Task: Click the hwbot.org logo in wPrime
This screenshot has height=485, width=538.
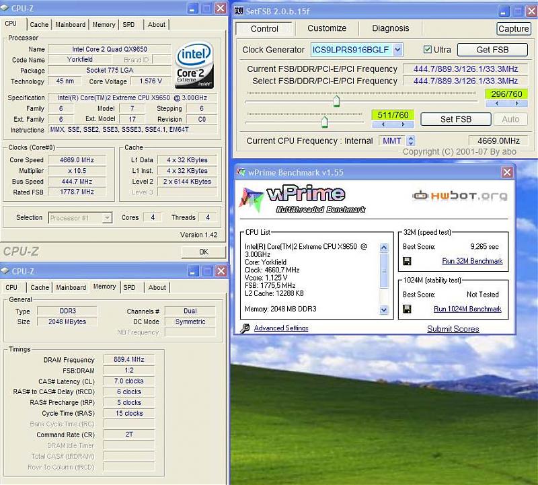Action: [460, 196]
